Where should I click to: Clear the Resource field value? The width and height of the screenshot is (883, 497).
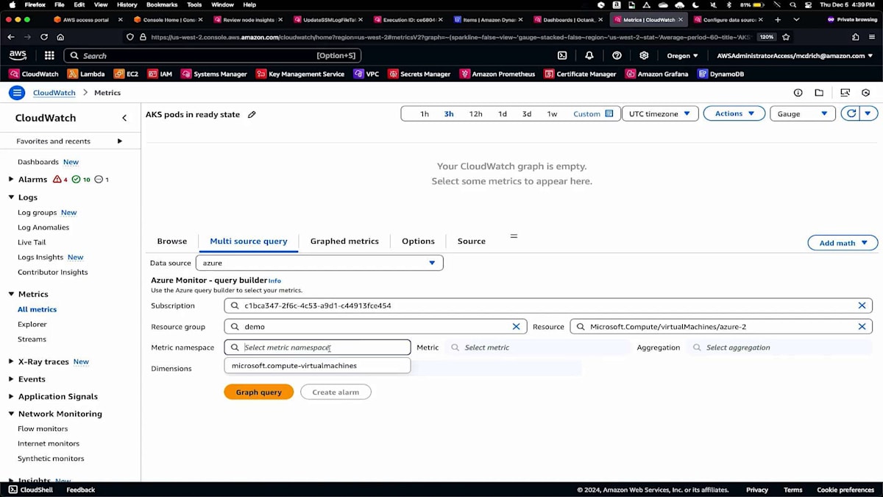tap(862, 326)
